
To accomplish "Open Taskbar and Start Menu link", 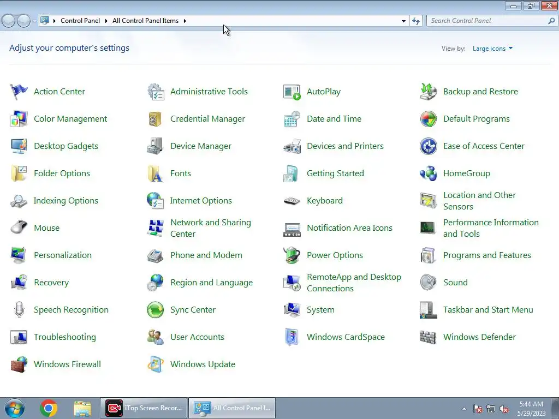I will pos(488,310).
